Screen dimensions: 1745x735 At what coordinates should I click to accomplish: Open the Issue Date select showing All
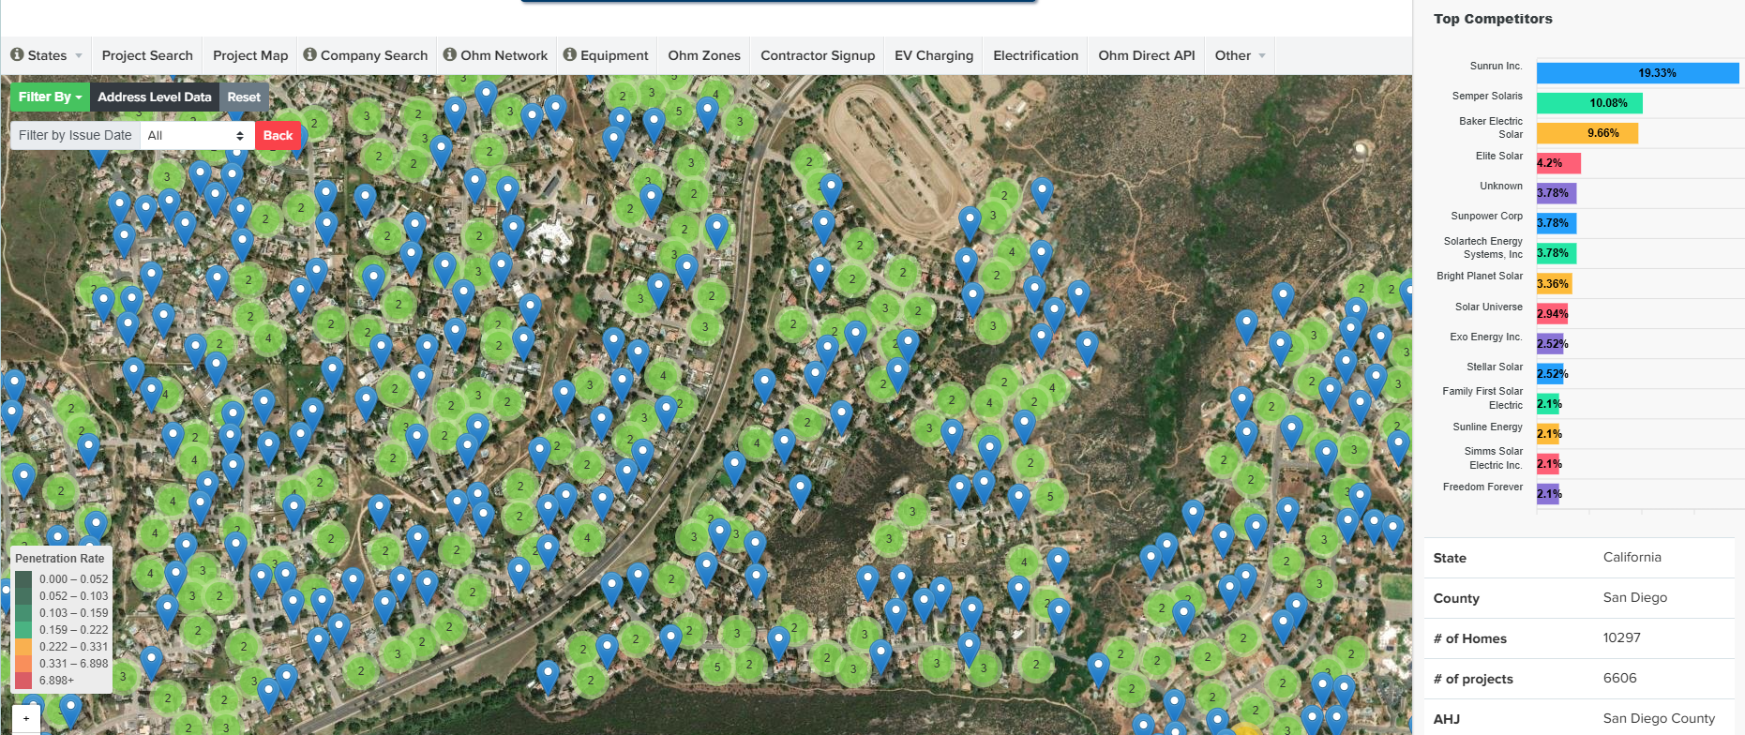point(196,136)
